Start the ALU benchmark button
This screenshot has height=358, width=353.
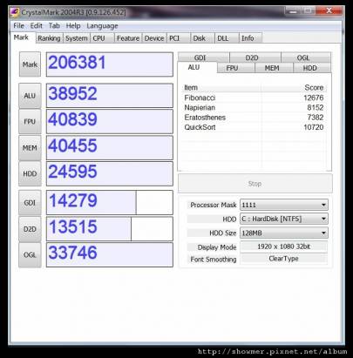click(30, 96)
